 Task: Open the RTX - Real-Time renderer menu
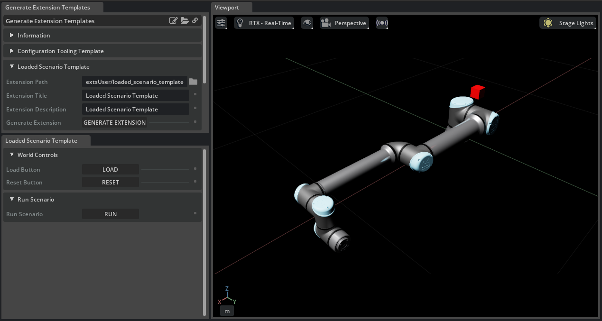point(264,23)
